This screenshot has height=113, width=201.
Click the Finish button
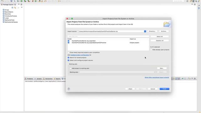pyautogui.click(x=165, y=89)
